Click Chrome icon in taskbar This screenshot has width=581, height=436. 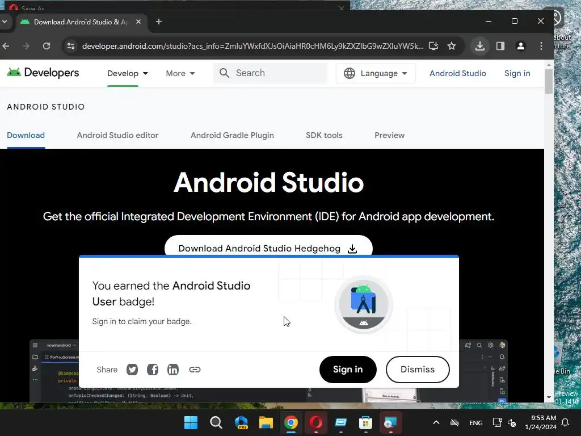(291, 422)
